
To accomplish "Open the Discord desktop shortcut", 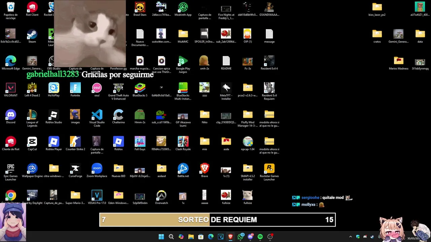I will (11, 117).
